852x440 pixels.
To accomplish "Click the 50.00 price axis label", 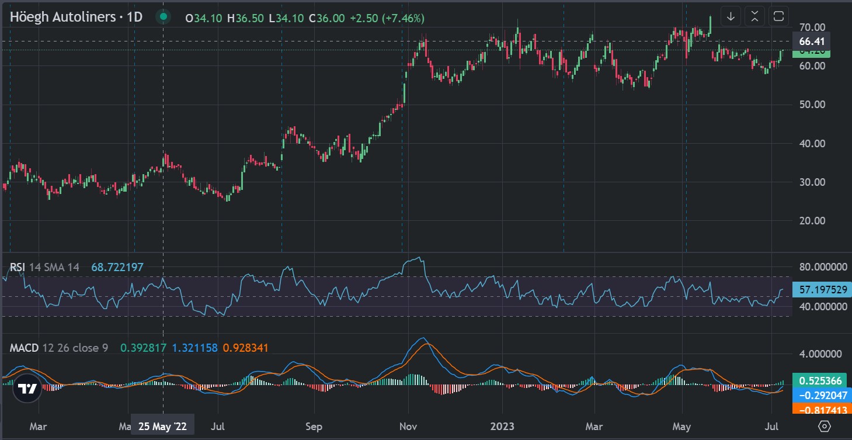I will (813, 105).
